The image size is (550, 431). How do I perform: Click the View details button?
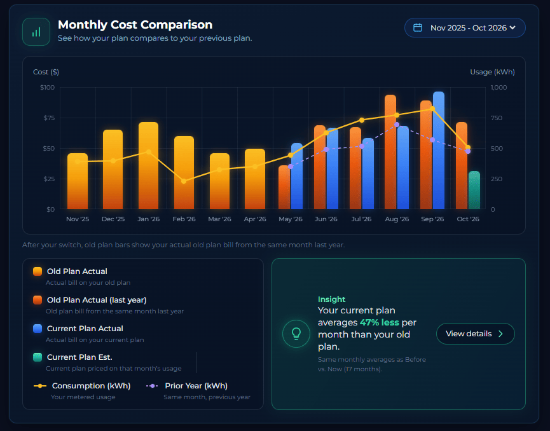475,334
